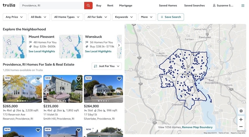Open the Just For You sort dropdown
This screenshot has width=249, height=137.
click(x=107, y=66)
